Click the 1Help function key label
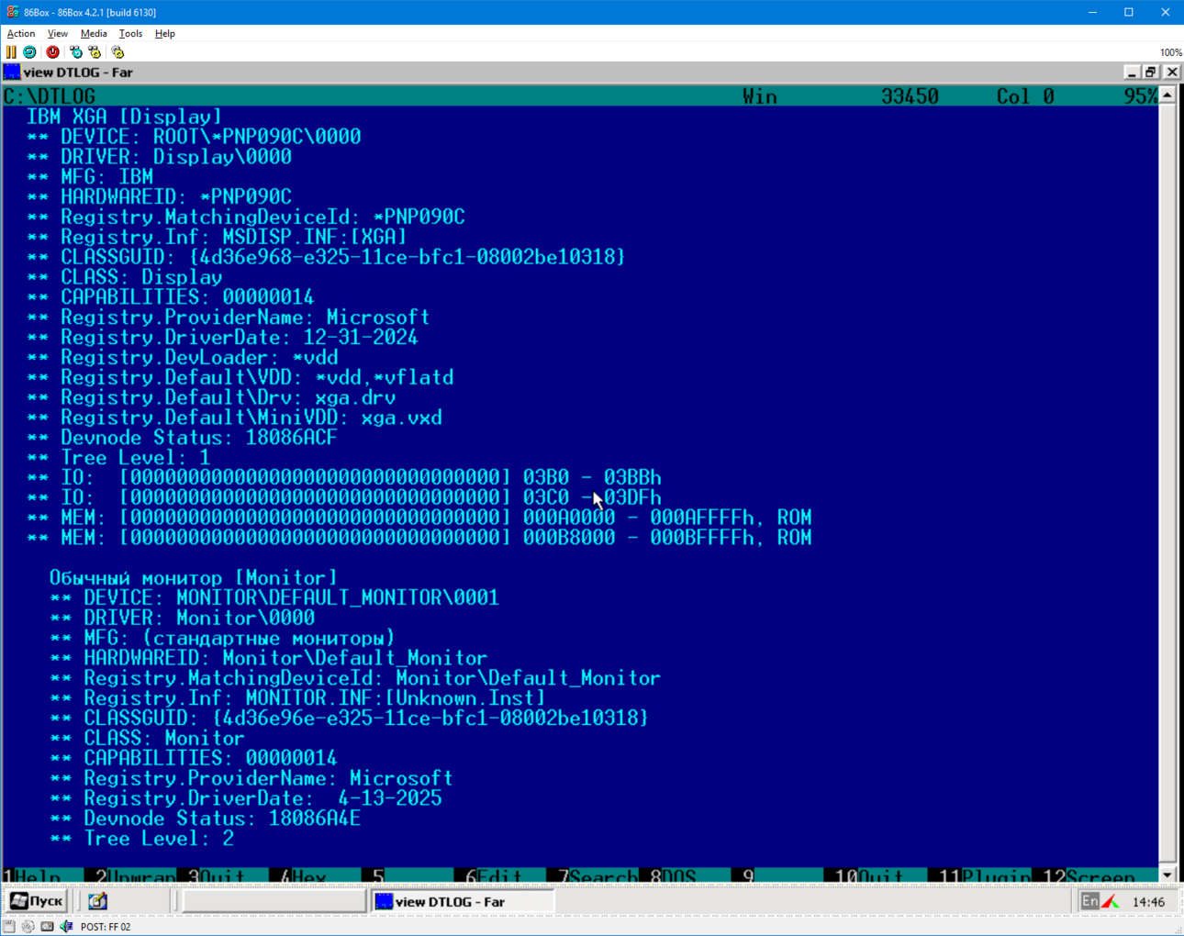The width and height of the screenshot is (1184, 936). pyautogui.click(x=33, y=876)
